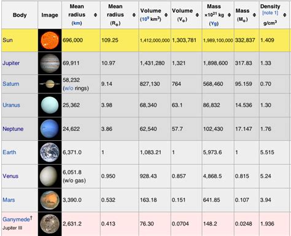Select the Jupiter III subtitle text

[12, 228]
